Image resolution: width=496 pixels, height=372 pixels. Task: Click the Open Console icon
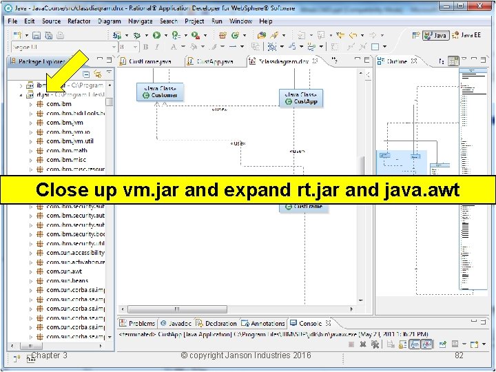tap(474, 344)
